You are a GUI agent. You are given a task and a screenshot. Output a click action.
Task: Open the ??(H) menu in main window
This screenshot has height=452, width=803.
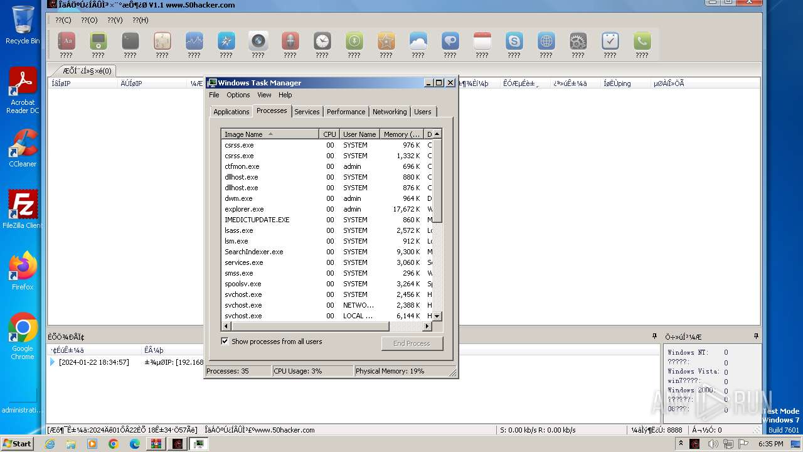(x=141, y=20)
